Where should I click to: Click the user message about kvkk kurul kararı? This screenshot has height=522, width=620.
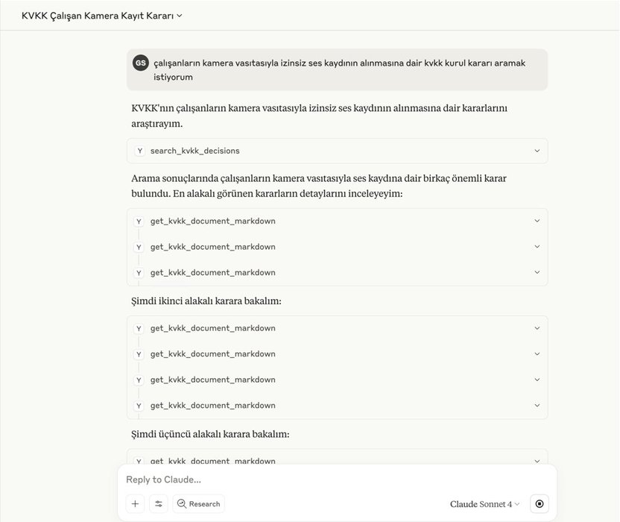[x=338, y=70]
